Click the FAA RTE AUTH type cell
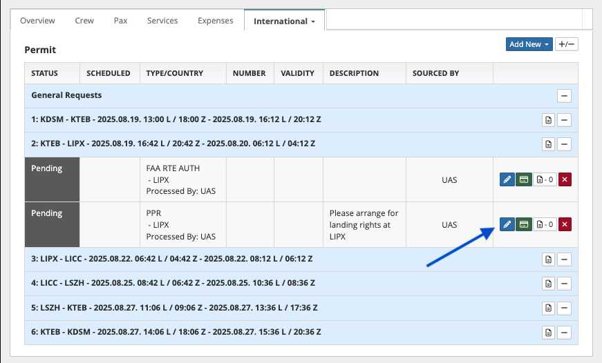 [x=183, y=179]
